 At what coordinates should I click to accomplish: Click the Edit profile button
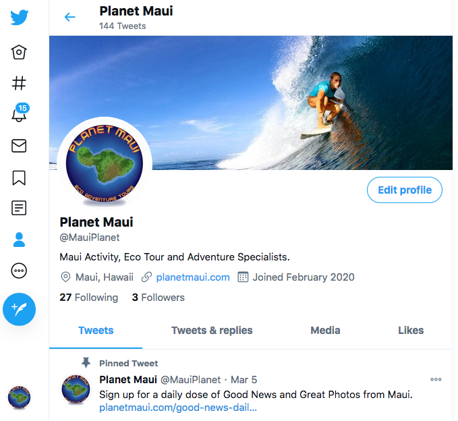click(x=405, y=190)
